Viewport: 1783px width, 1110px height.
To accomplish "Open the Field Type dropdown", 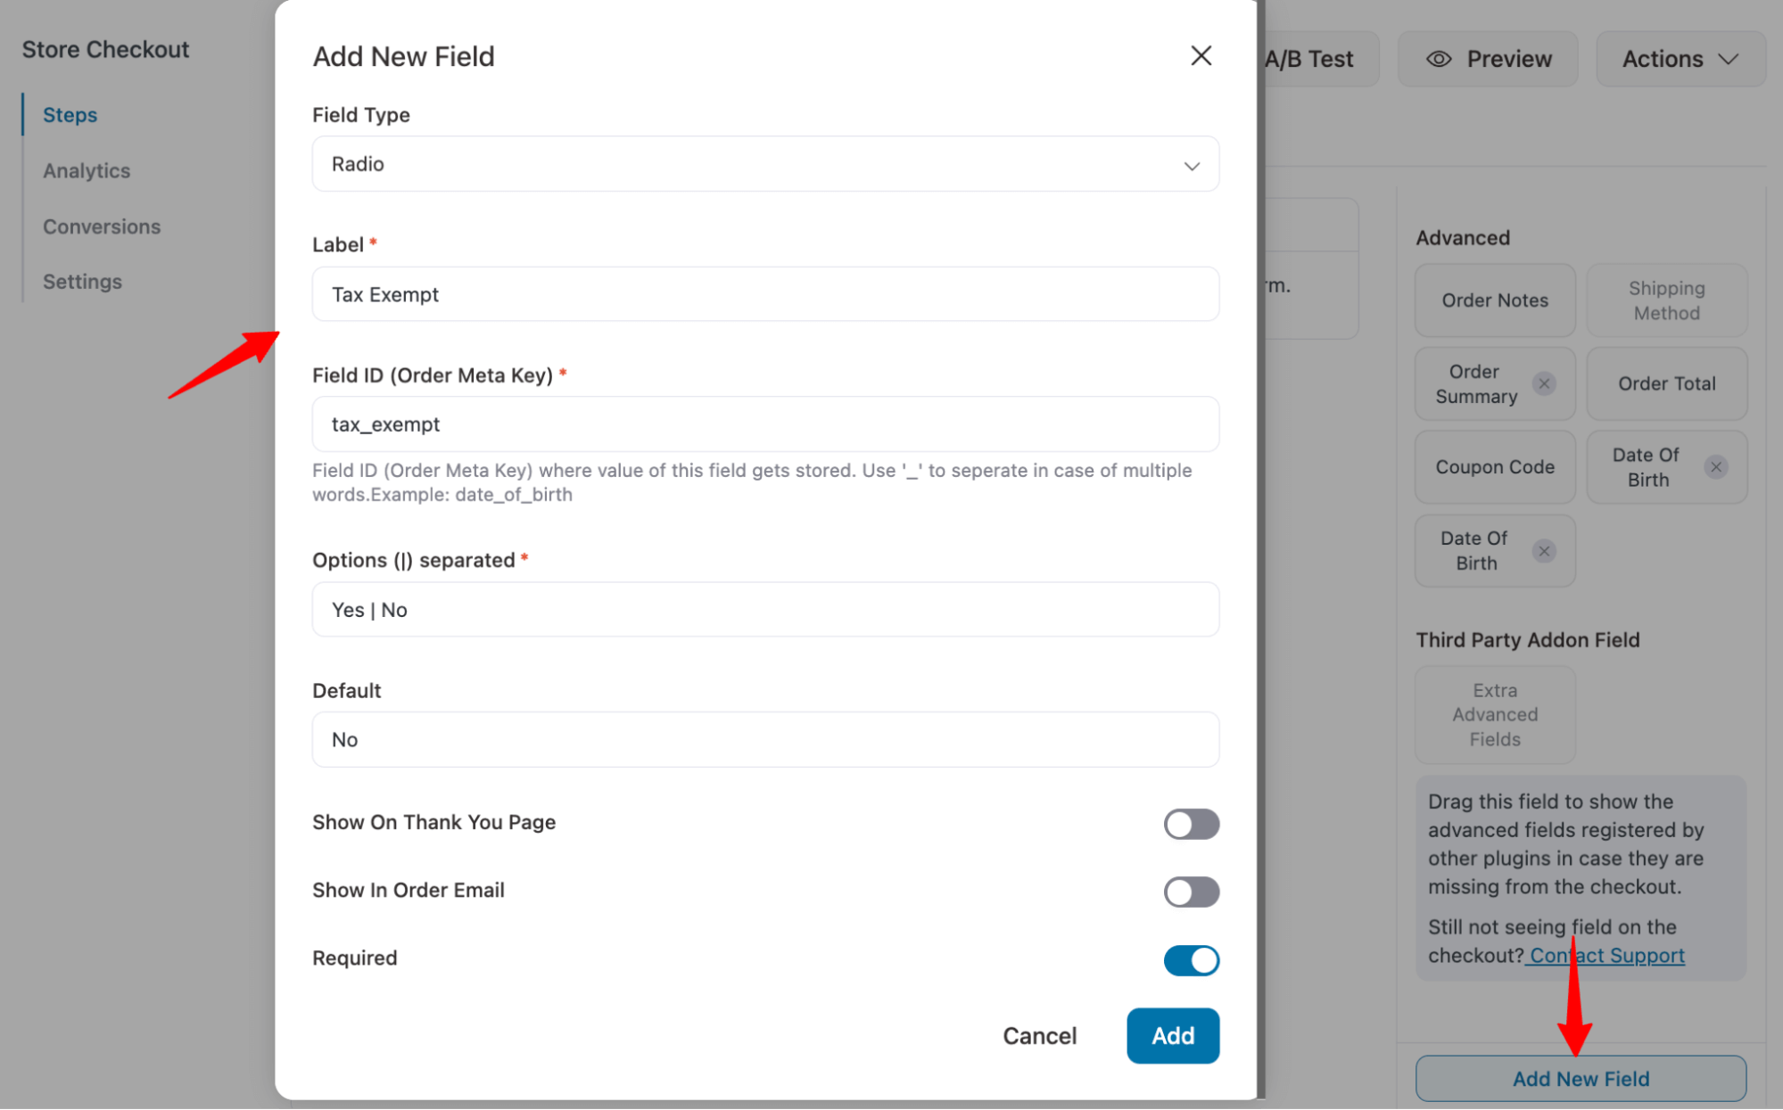I will (x=764, y=164).
